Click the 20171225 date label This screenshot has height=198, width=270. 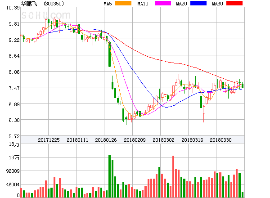point(49,140)
